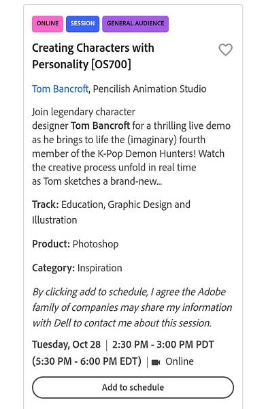Click the video camera Online icon
Viewport: 266px width, 409px height.
[156, 363]
